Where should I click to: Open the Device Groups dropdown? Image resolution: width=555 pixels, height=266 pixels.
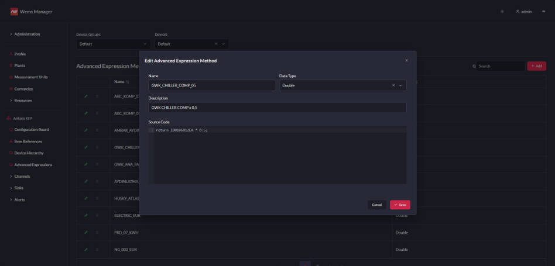pyautogui.click(x=113, y=44)
